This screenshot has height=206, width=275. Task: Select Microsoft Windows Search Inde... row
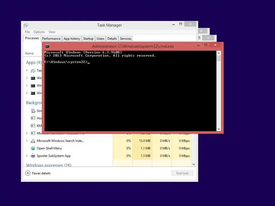107,141
